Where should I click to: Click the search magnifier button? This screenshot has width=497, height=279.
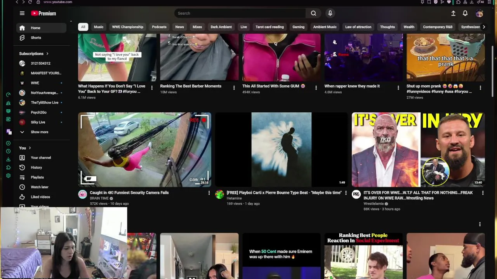pyautogui.click(x=313, y=13)
